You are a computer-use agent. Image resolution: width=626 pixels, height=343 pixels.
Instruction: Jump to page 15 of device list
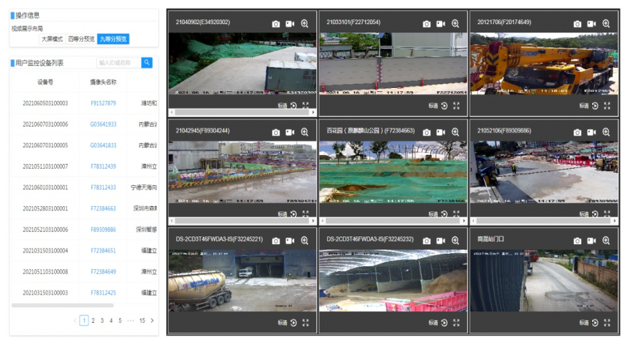pyautogui.click(x=142, y=321)
